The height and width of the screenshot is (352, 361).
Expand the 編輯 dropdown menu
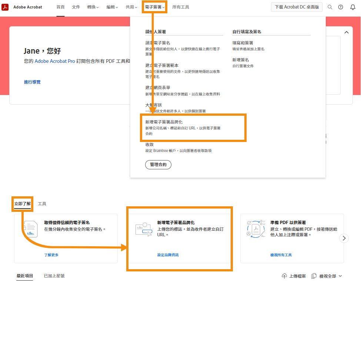[x=112, y=7]
